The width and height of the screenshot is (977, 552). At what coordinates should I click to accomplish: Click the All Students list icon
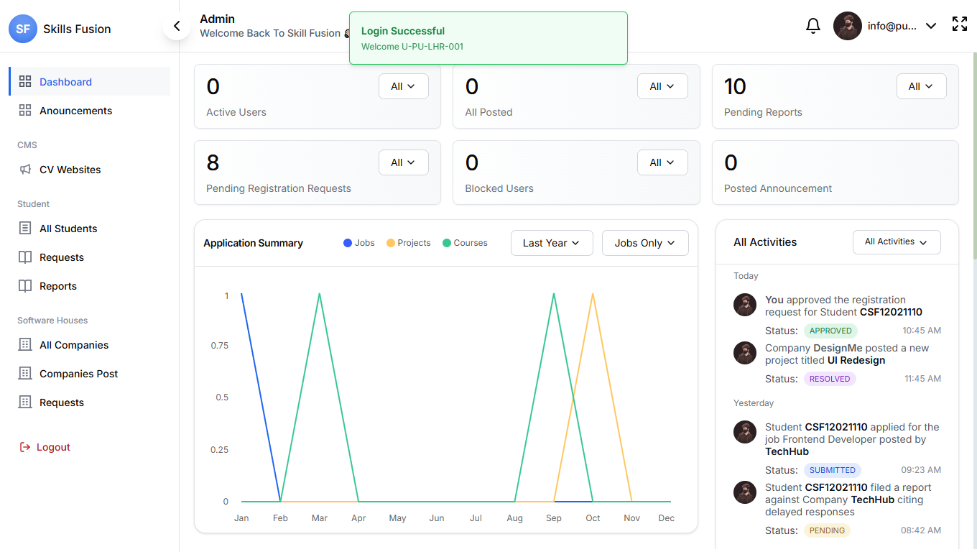coord(25,229)
